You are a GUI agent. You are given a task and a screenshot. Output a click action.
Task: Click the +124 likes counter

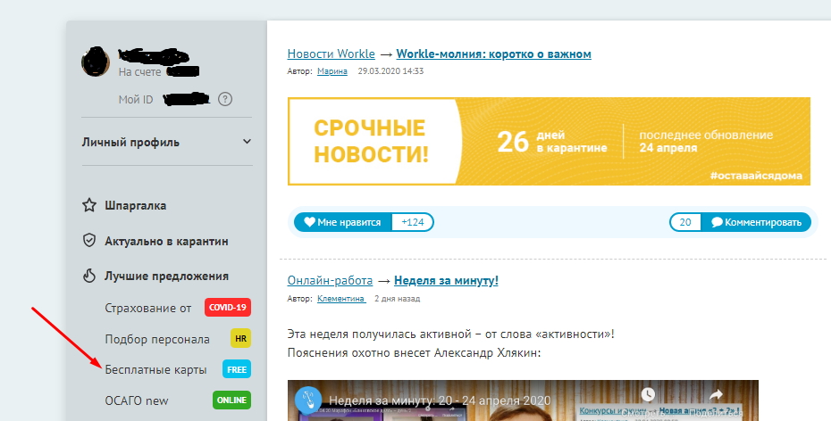click(413, 222)
